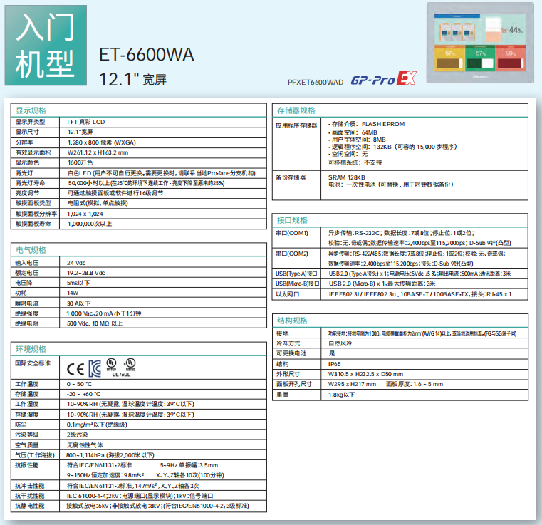Click the 1,000,000次以上 touch life value

90,224
